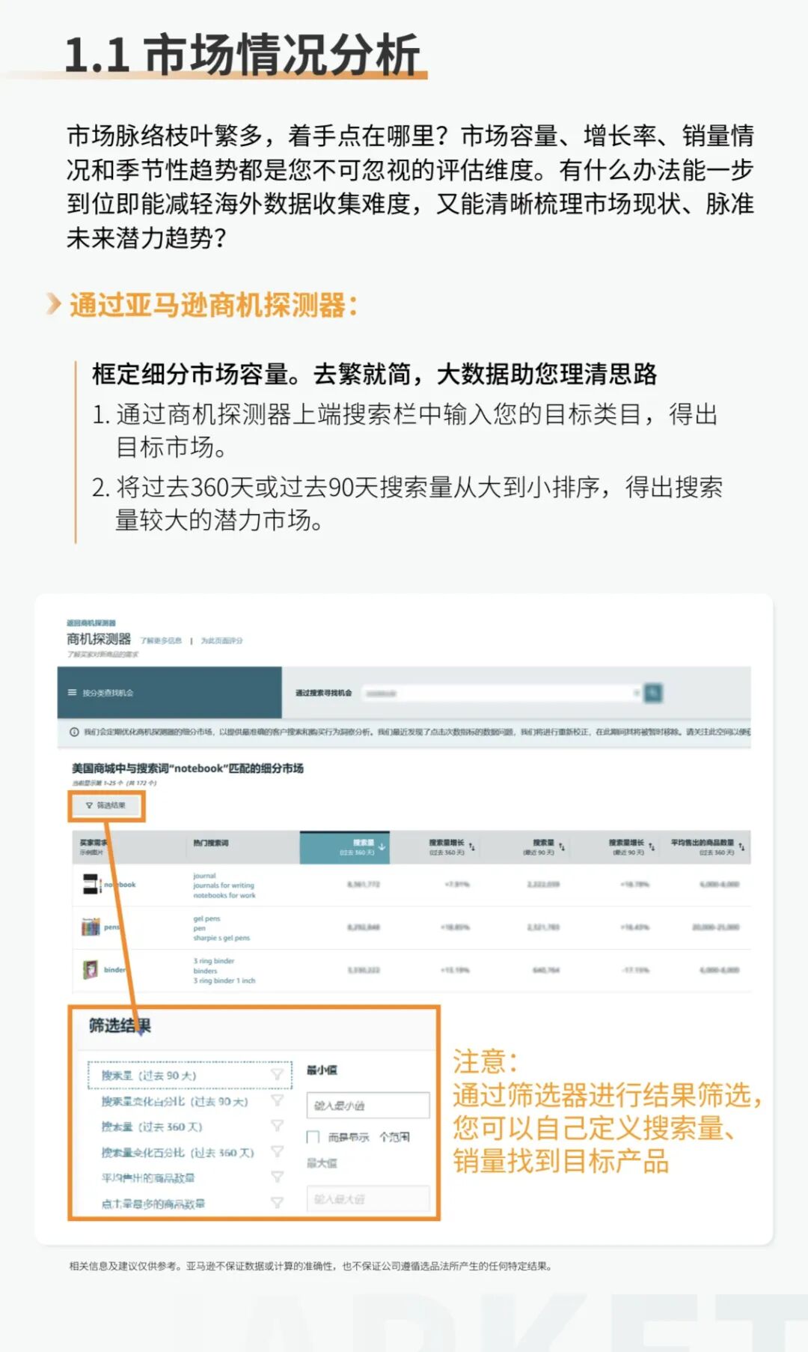Viewport: 808px width, 1352px height.
Task: Tick the range checkbox under the minimum field
Action: 313,1137
